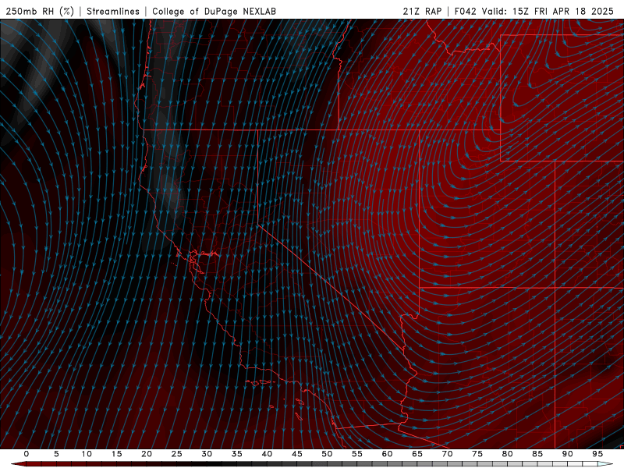Click the dark red colorbar segment under "5"

coord(62,464)
